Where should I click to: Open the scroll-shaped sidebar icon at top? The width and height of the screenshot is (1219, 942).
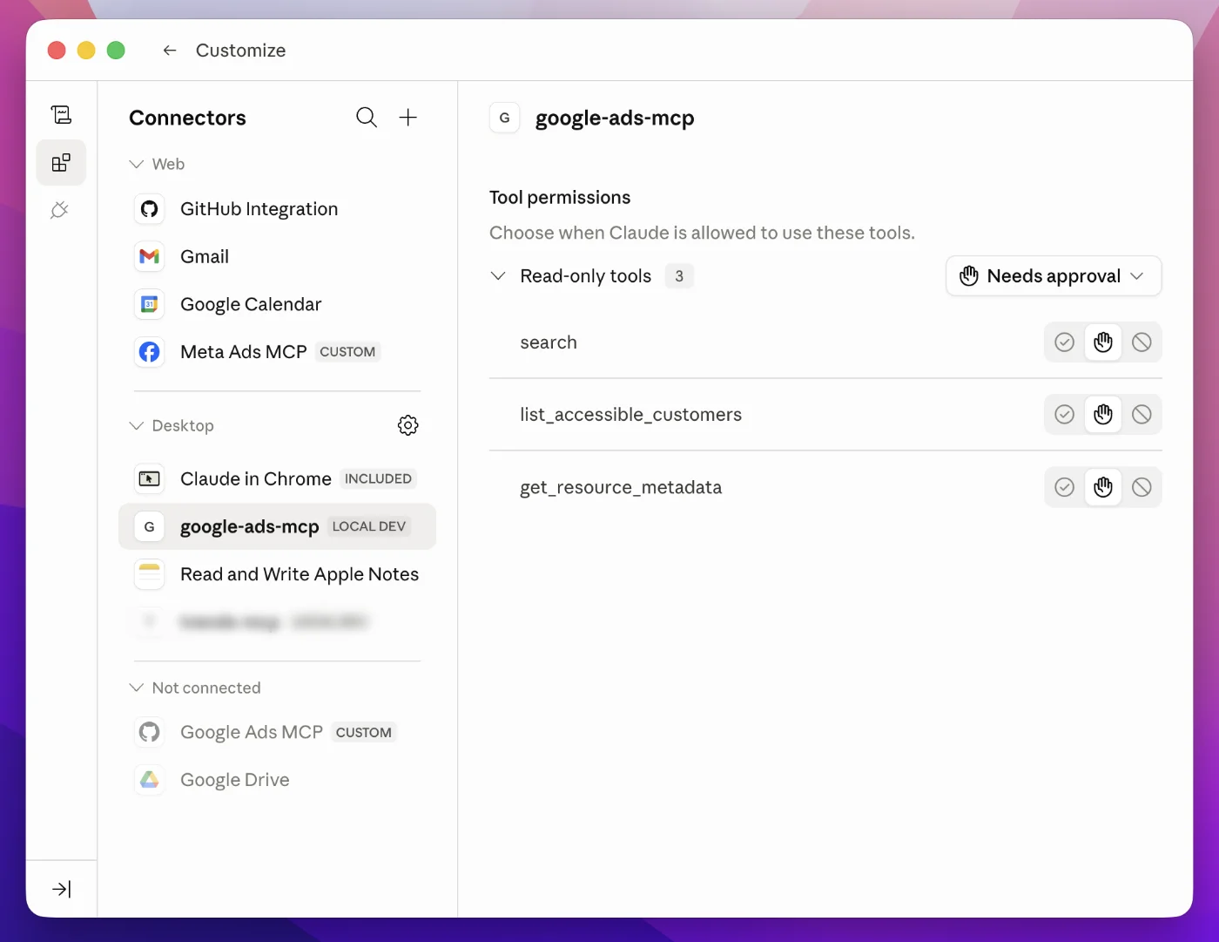point(61,115)
